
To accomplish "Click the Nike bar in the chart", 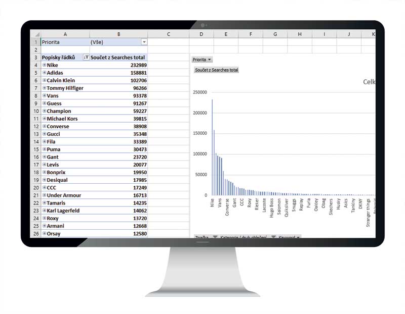I will pos(212,147).
